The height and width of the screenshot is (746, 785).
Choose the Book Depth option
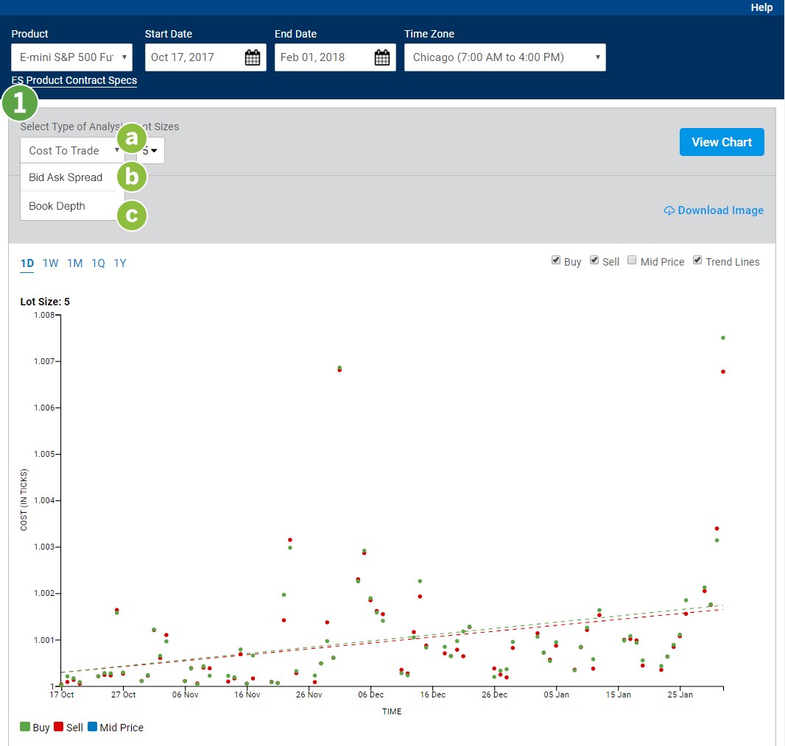57,206
